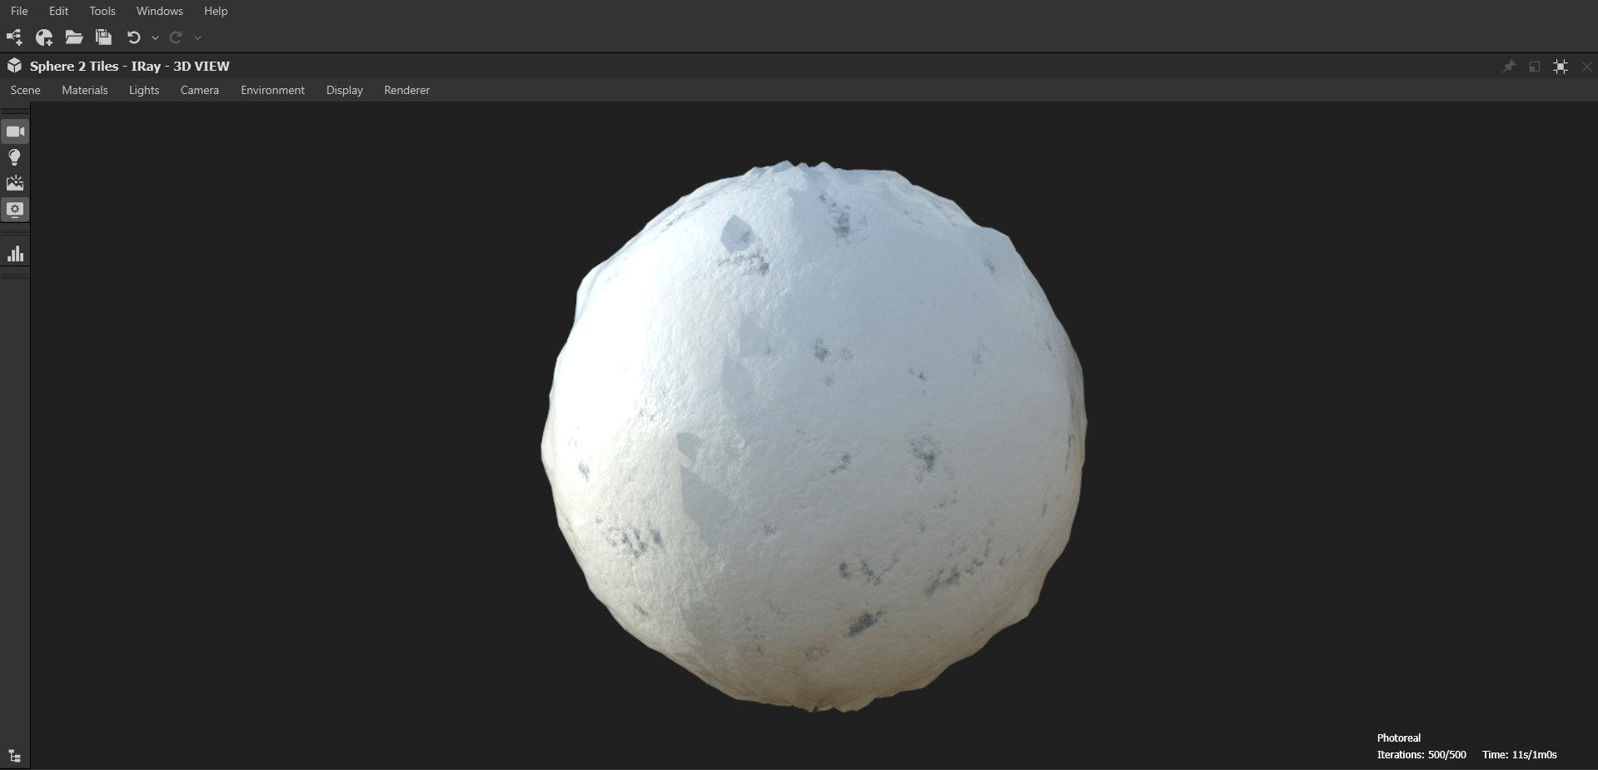Click the hierarchy icon at bottom left
1598x770 pixels.
[15, 757]
